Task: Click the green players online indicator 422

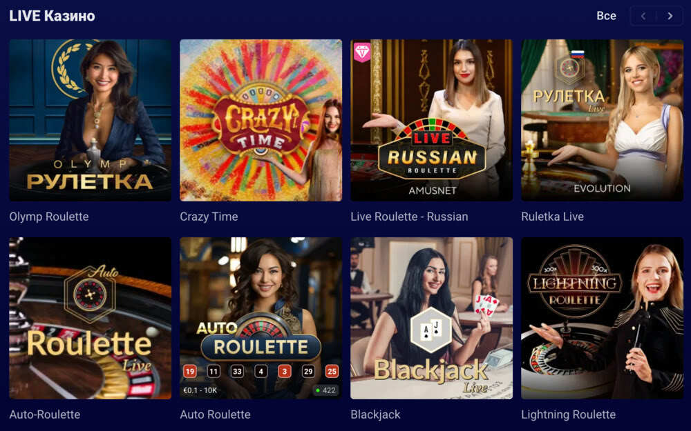Action: coord(326,390)
